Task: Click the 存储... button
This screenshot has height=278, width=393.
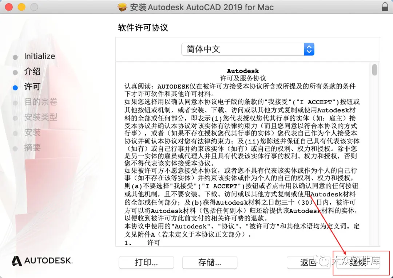Action: click(210, 262)
